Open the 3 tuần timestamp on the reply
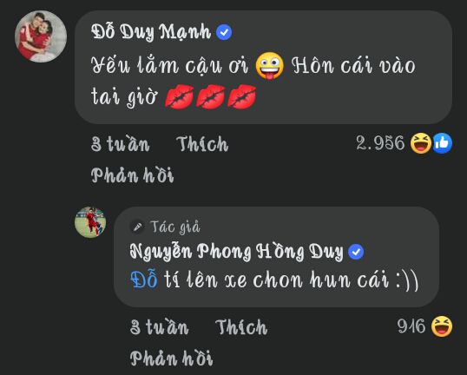The width and height of the screenshot is (467, 375). pyautogui.click(x=159, y=327)
